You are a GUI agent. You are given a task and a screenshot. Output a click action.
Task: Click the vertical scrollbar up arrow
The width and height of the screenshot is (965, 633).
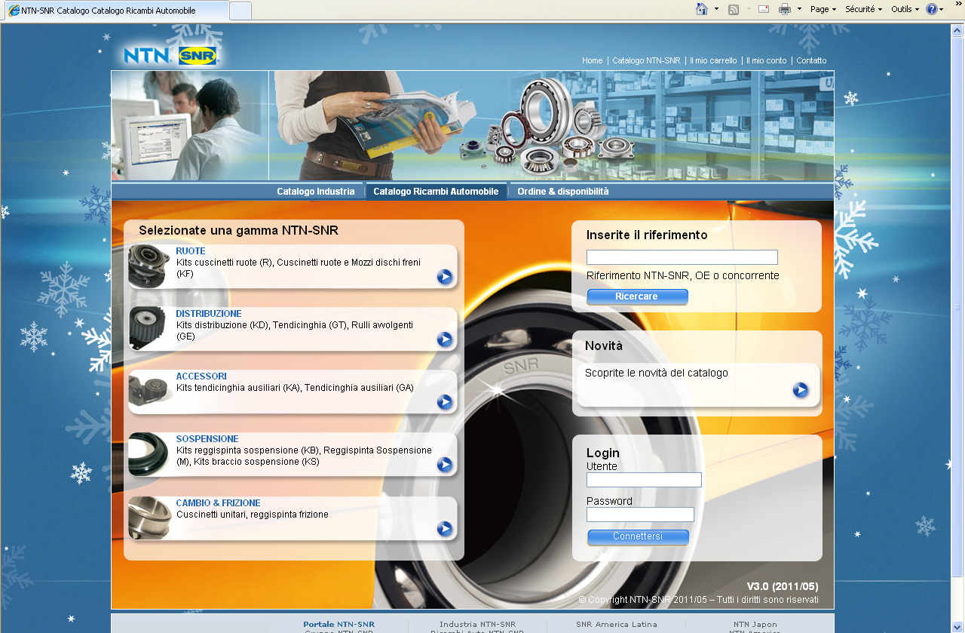pos(957,30)
